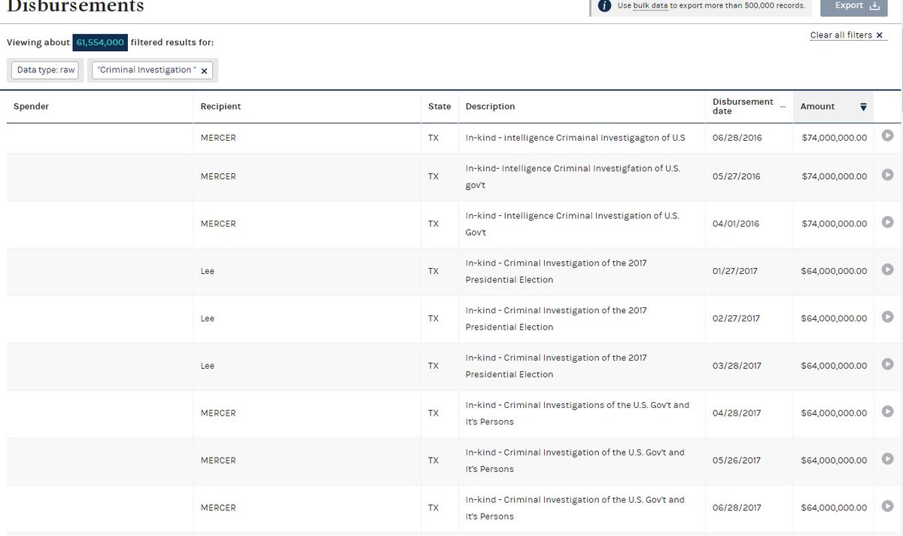Click MERCER recipient in 05/27/2016 row
The width and height of the screenshot is (903, 536).
click(x=218, y=177)
